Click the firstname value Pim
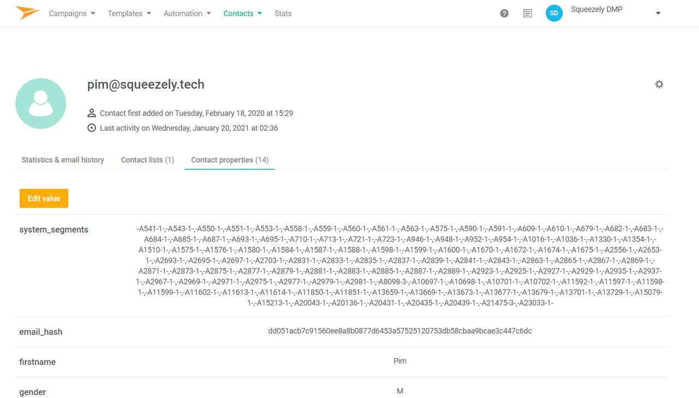699x398 pixels. tap(400, 361)
